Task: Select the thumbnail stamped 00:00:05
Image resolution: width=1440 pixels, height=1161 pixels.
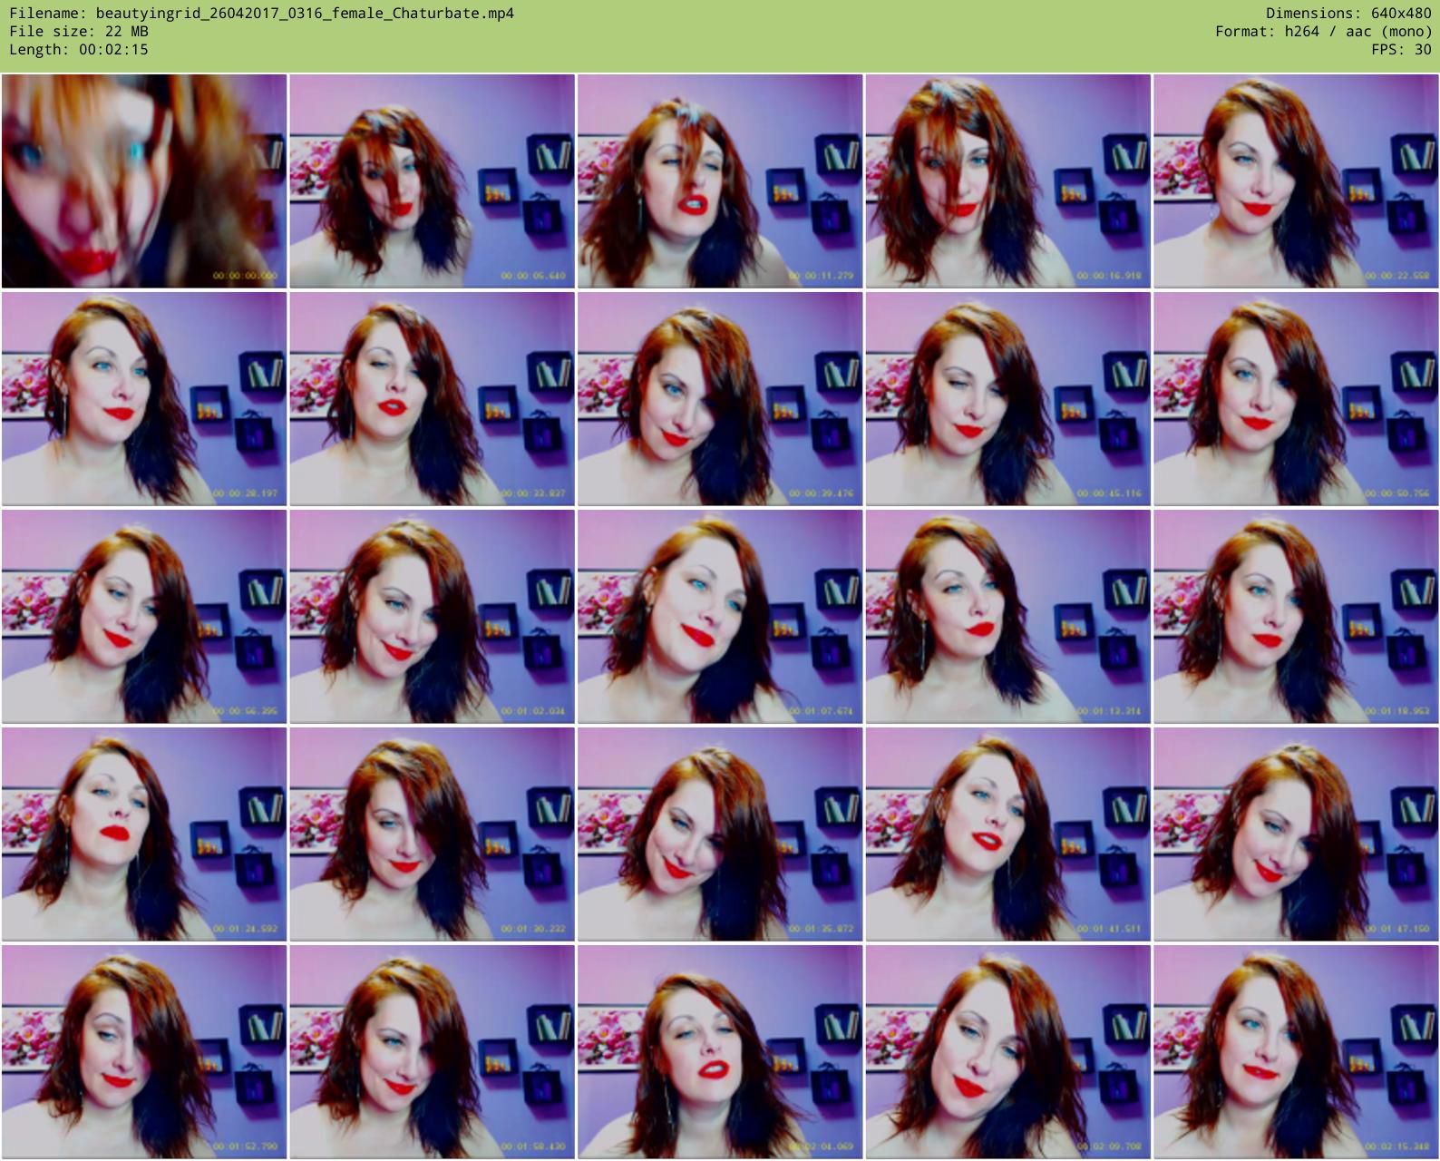Action: [432, 181]
